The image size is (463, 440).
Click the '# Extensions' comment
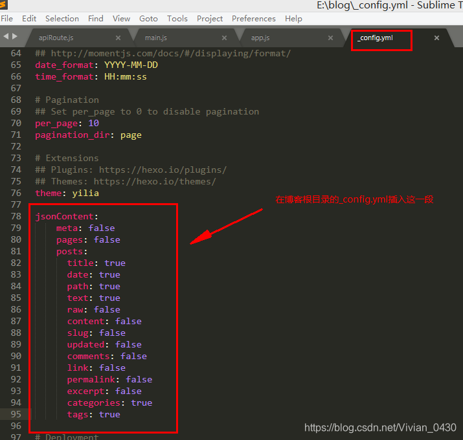click(67, 158)
